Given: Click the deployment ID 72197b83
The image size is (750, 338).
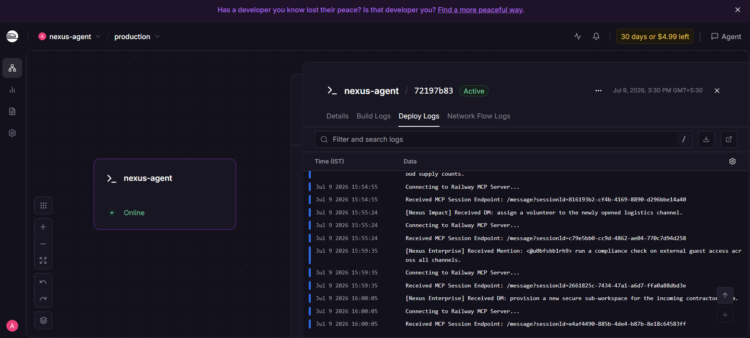Looking at the screenshot, I should [x=434, y=91].
